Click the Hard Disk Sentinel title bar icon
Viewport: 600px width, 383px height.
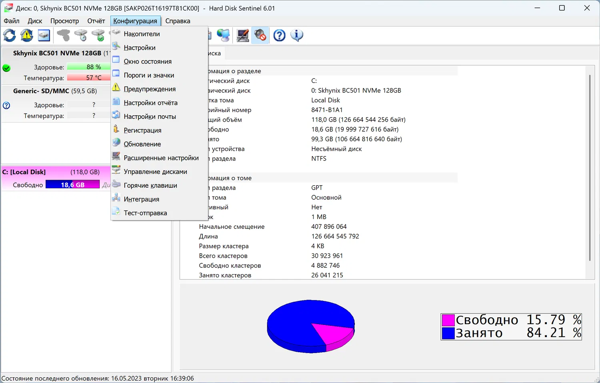point(8,8)
